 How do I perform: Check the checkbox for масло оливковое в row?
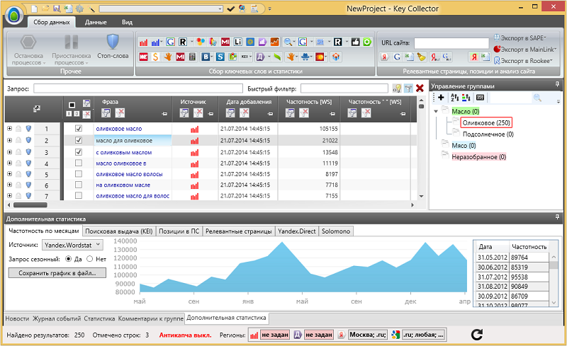coord(79,163)
